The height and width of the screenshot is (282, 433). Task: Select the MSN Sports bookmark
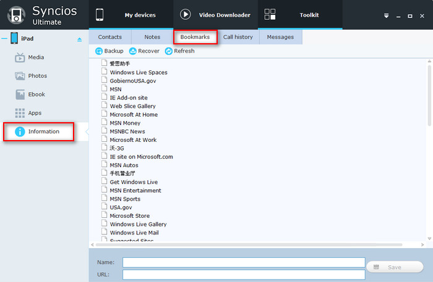[x=125, y=199]
